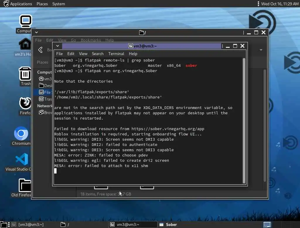Open the terminal Search menu
The image size is (300, 228).
[98, 54]
